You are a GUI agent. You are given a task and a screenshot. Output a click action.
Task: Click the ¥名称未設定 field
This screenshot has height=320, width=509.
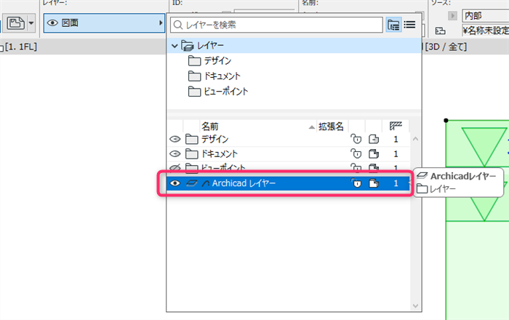486,31
